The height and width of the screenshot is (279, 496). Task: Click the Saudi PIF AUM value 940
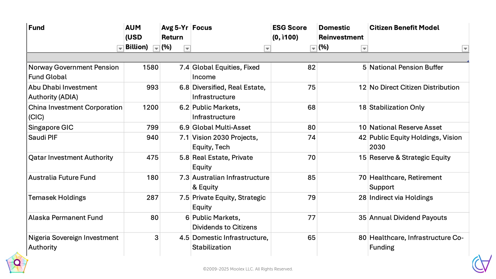tap(152, 137)
